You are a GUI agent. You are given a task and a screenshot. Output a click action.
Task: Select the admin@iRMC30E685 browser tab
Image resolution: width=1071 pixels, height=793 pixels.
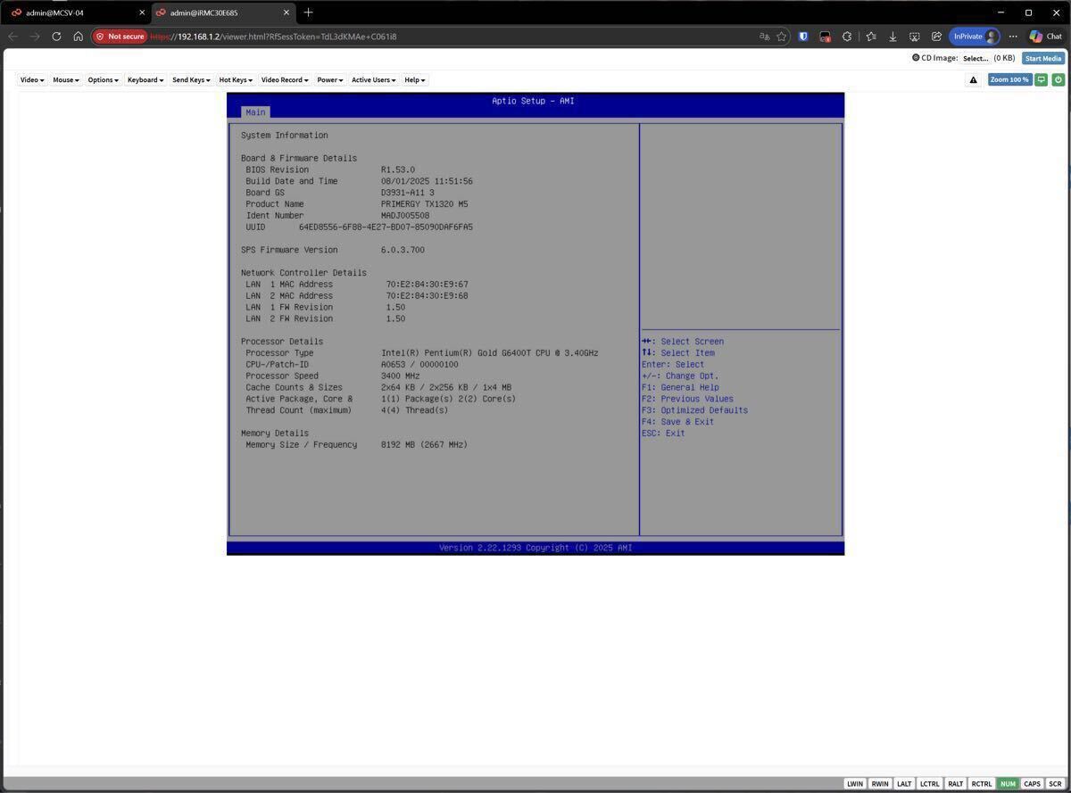click(x=223, y=12)
